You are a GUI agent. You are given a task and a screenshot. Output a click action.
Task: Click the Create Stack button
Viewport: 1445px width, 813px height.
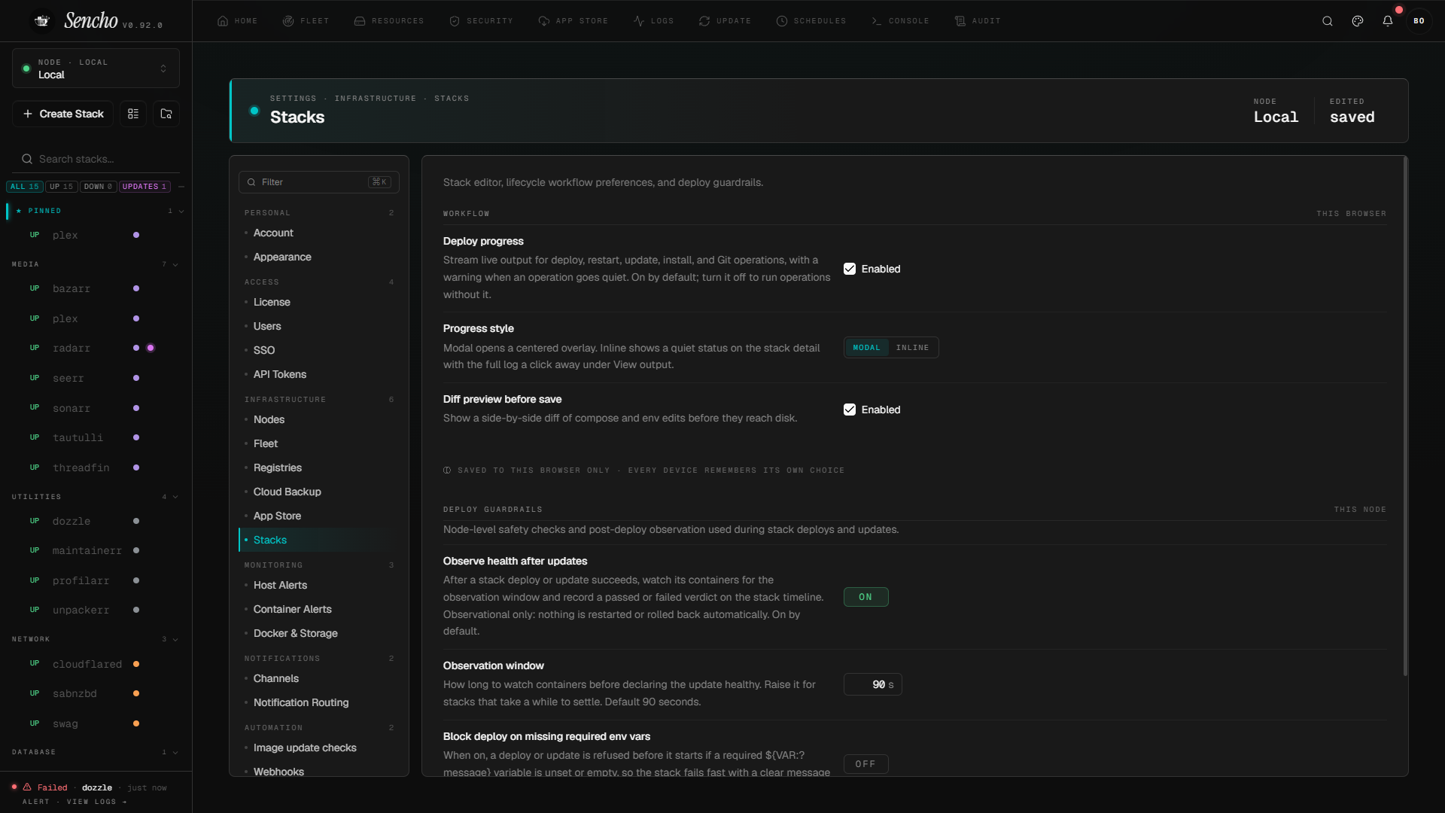tap(63, 114)
